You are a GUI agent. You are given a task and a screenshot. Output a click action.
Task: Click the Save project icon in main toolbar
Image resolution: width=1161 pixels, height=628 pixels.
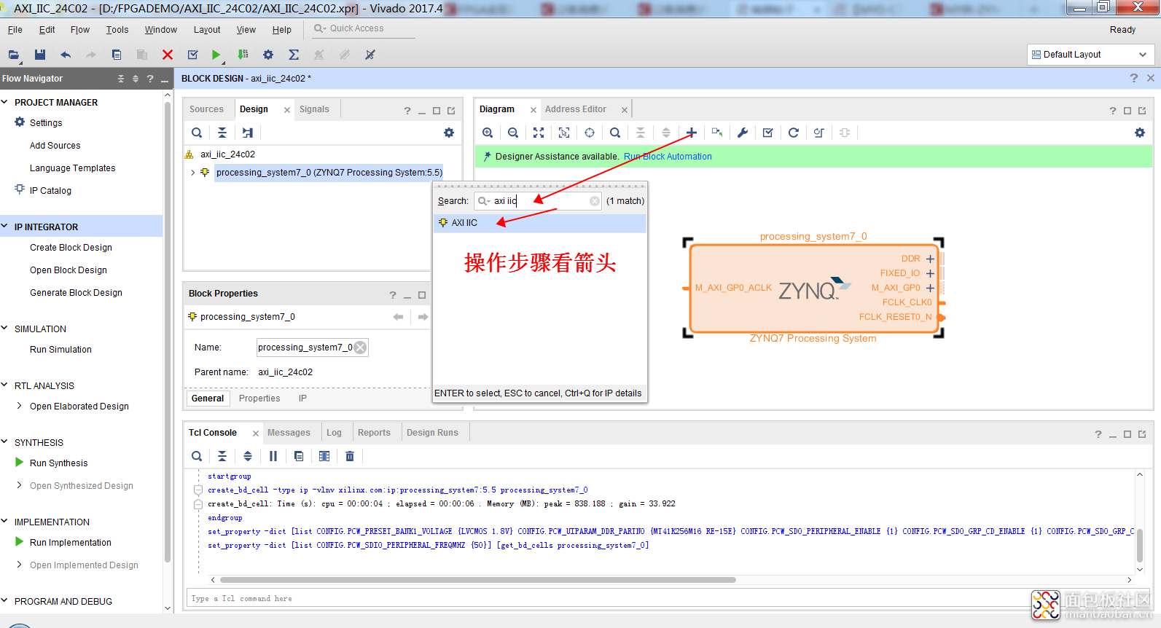(x=40, y=55)
